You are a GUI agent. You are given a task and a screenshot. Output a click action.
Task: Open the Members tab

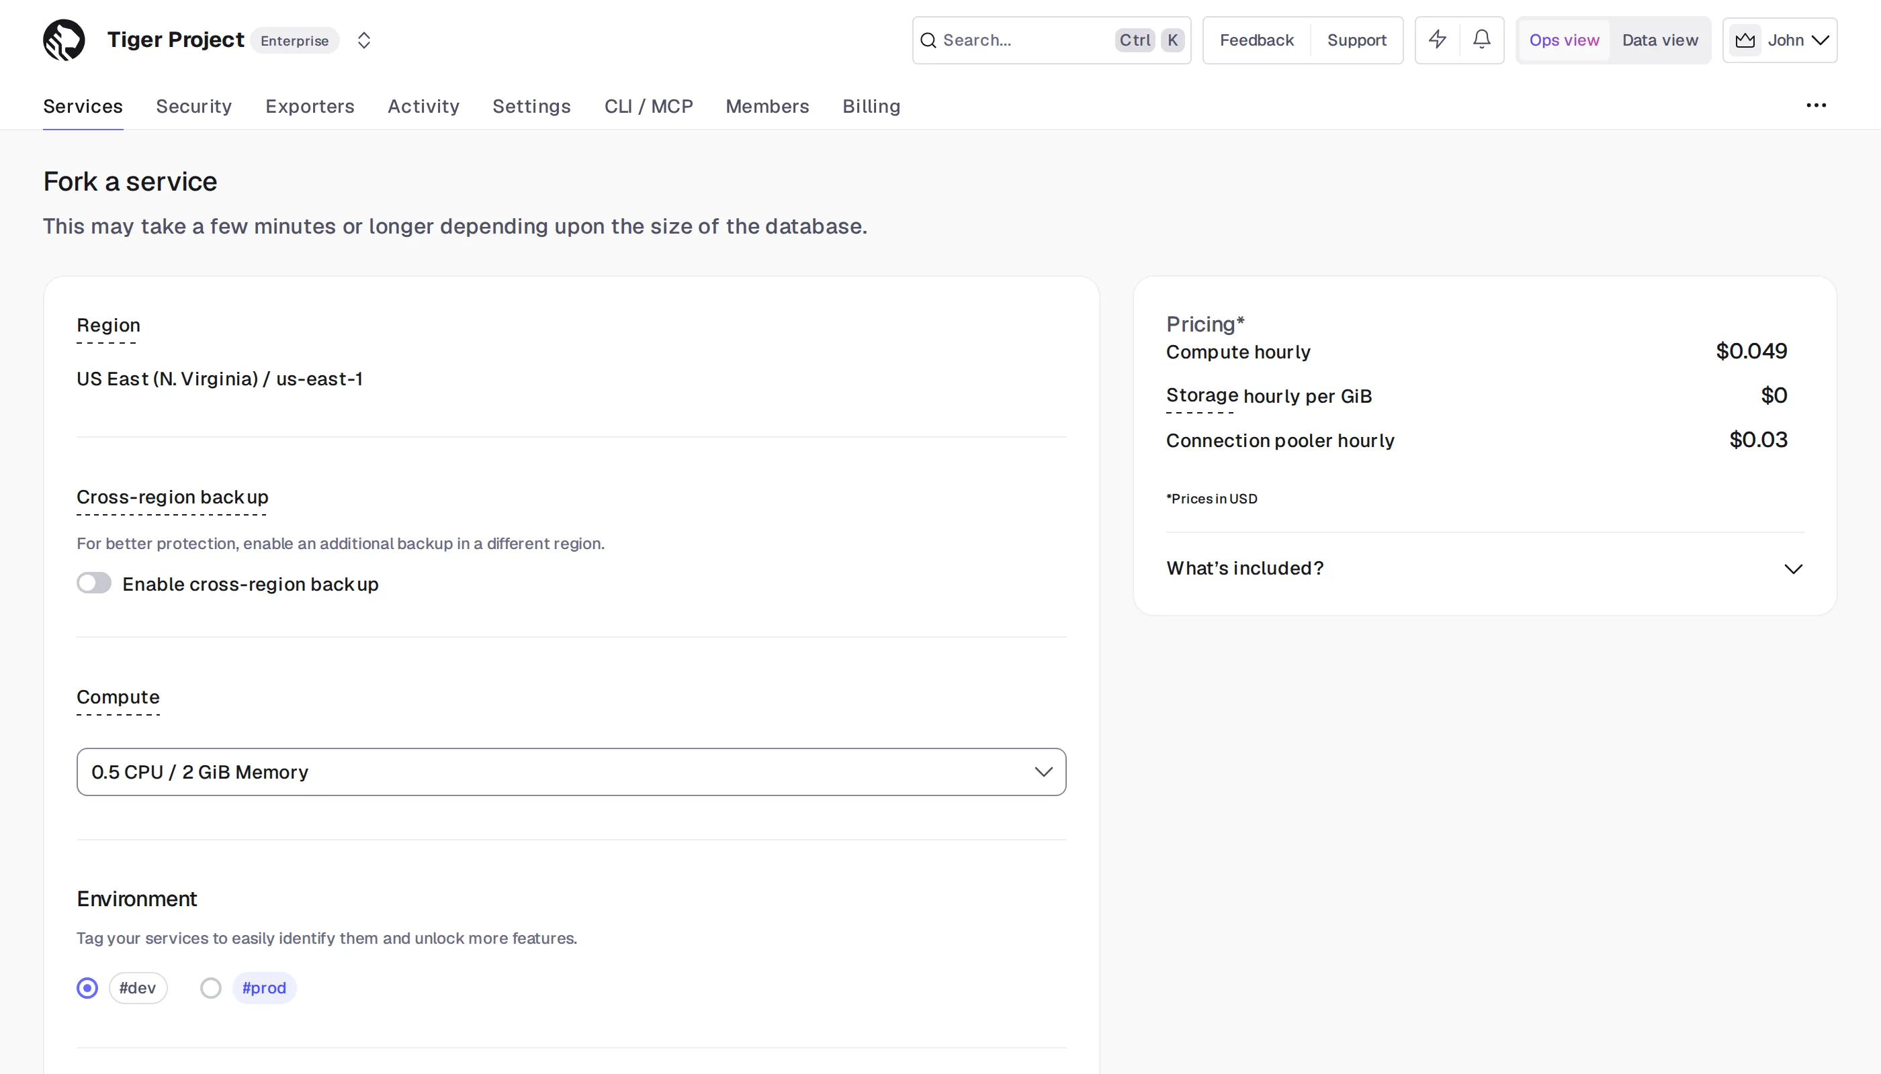coord(767,106)
